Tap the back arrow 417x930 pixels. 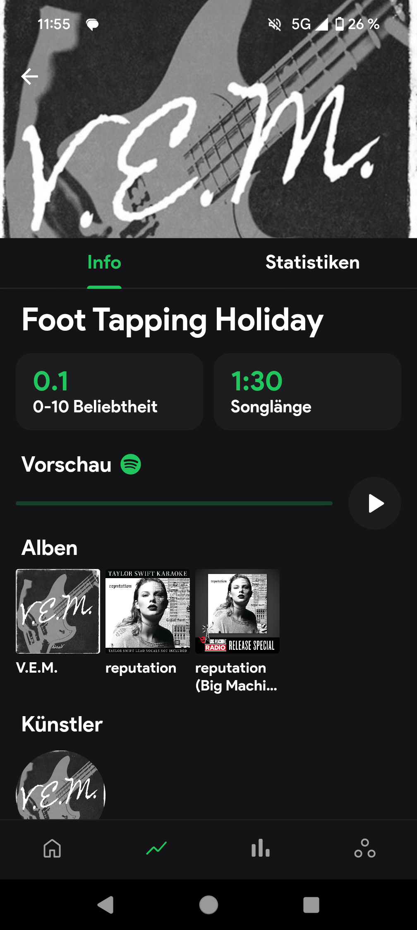(x=30, y=77)
